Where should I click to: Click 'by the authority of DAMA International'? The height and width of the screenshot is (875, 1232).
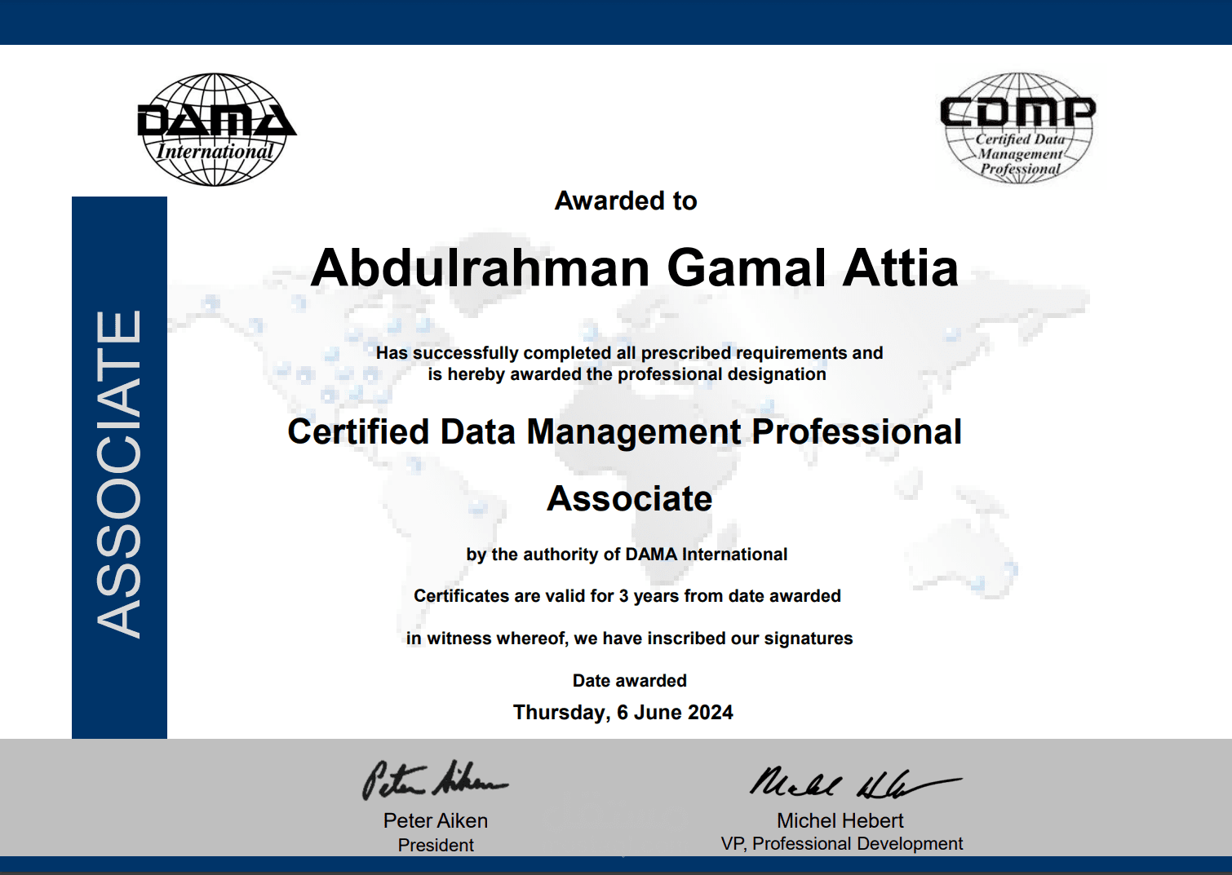click(627, 555)
